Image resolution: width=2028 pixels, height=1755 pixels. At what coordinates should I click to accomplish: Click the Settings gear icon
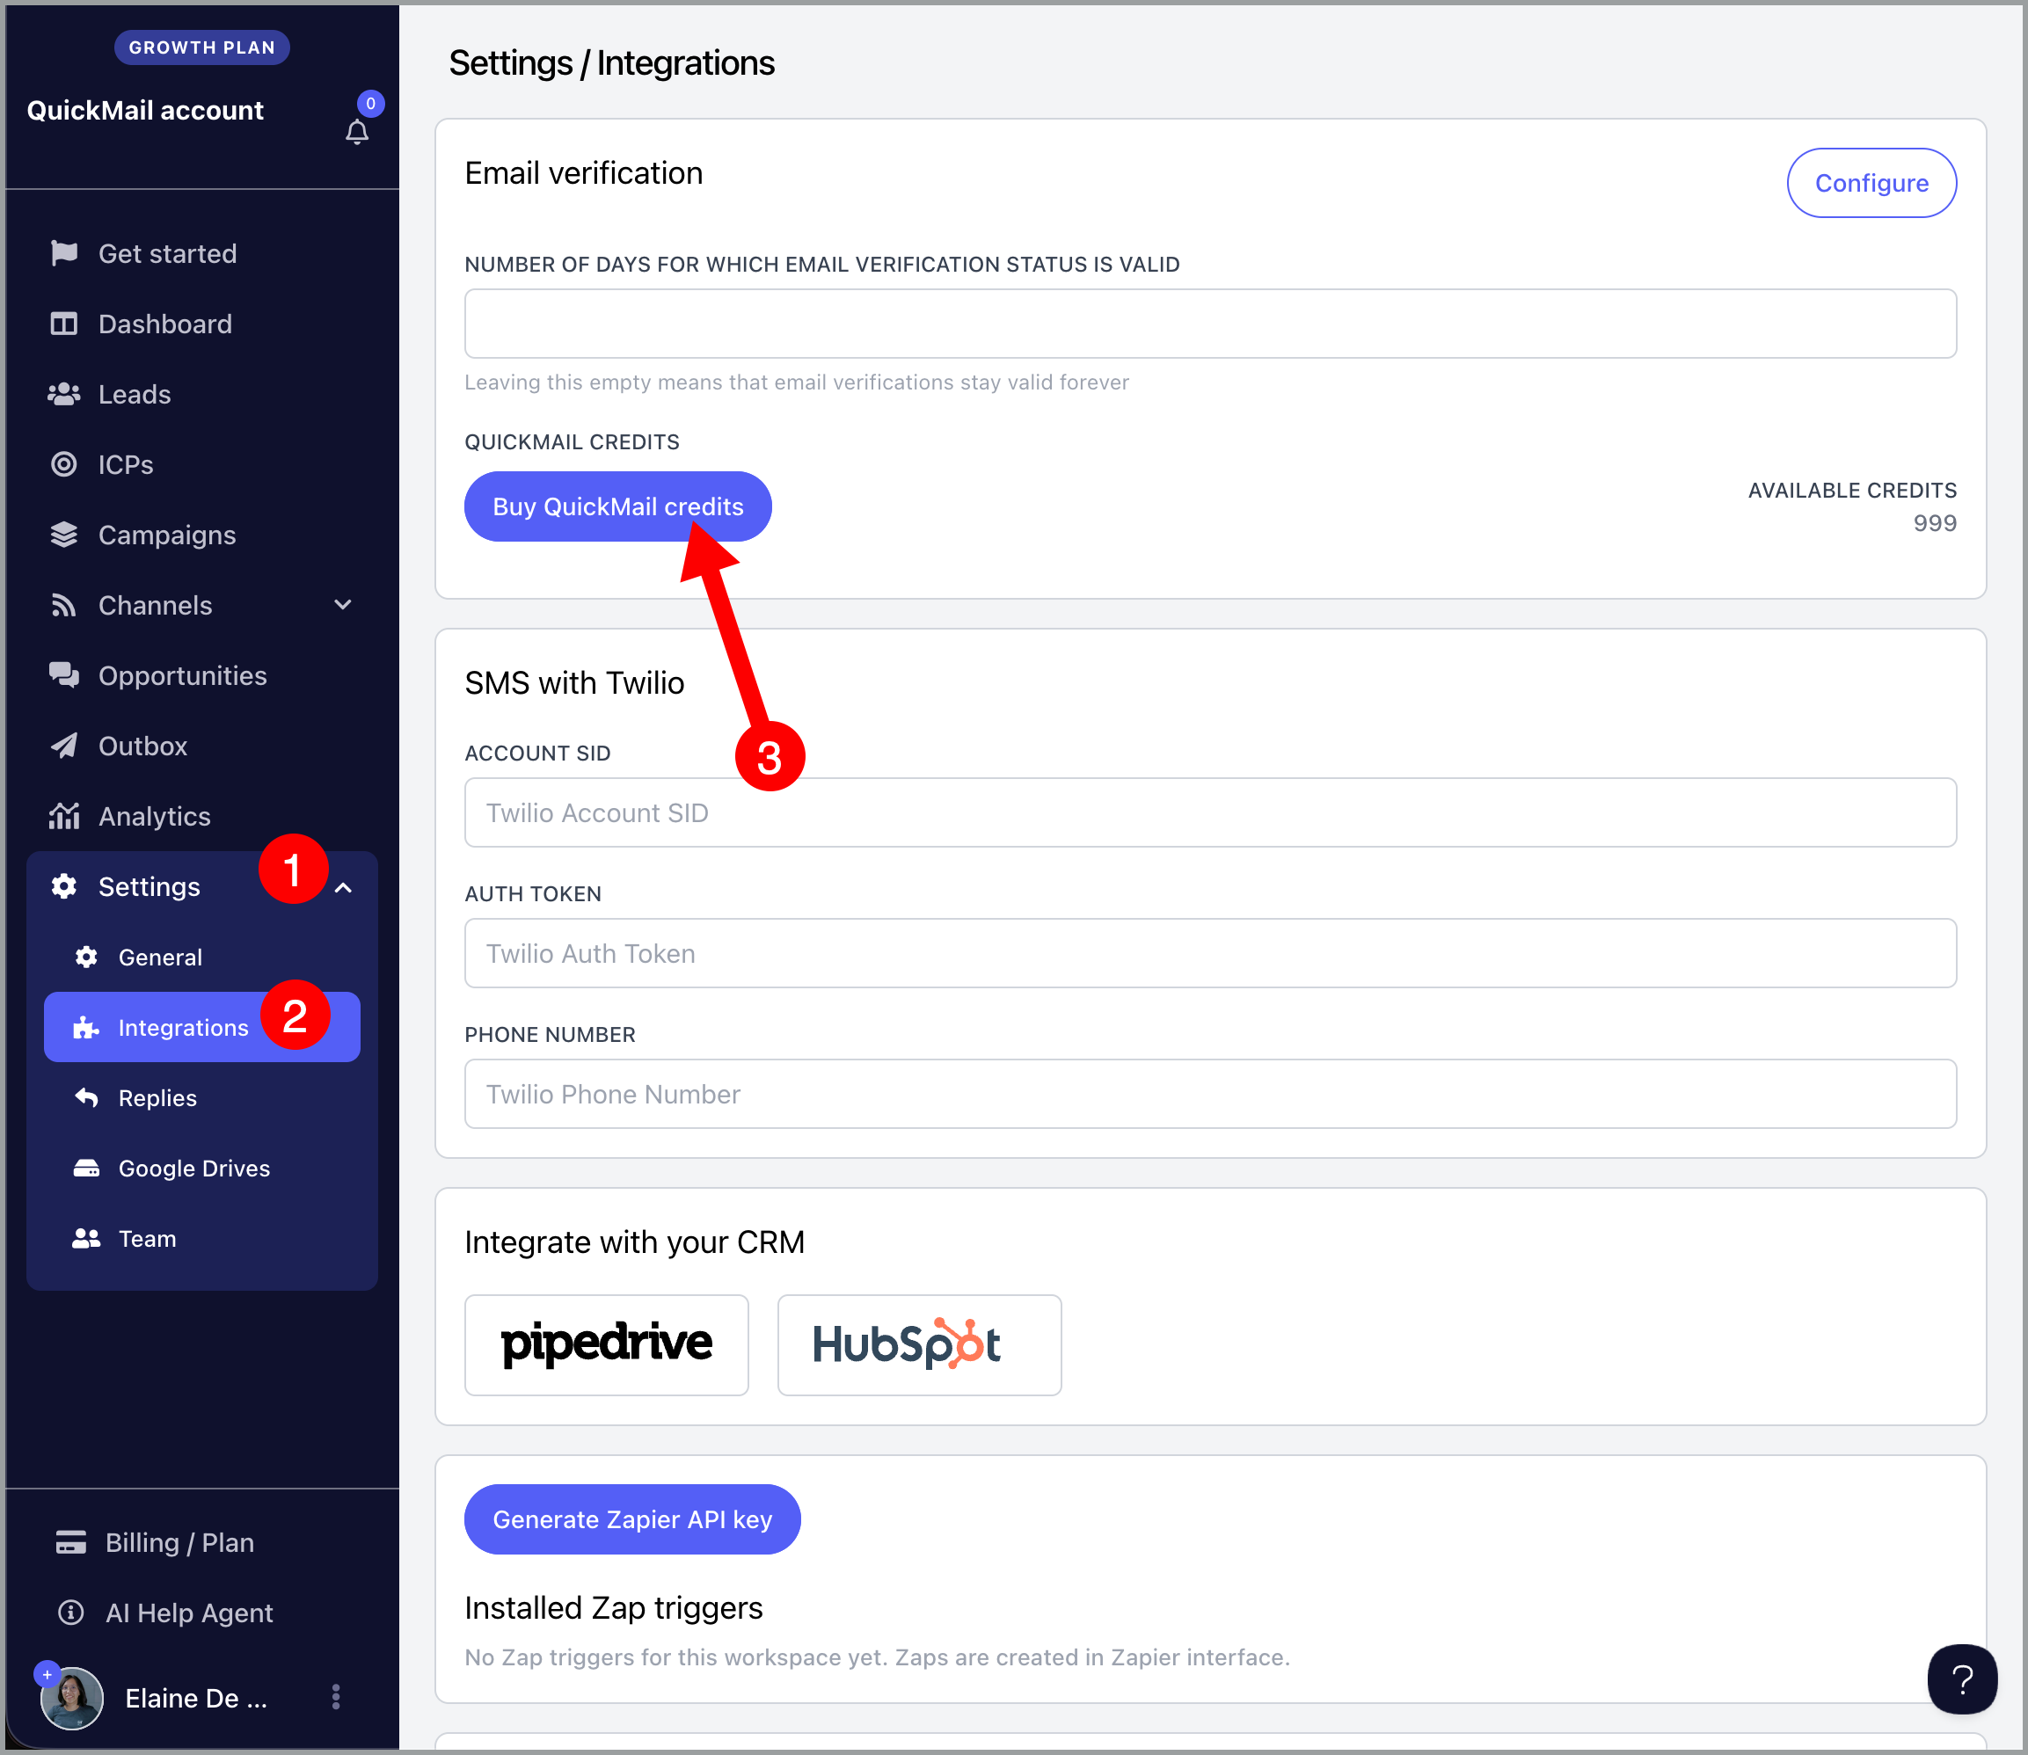point(65,887)
